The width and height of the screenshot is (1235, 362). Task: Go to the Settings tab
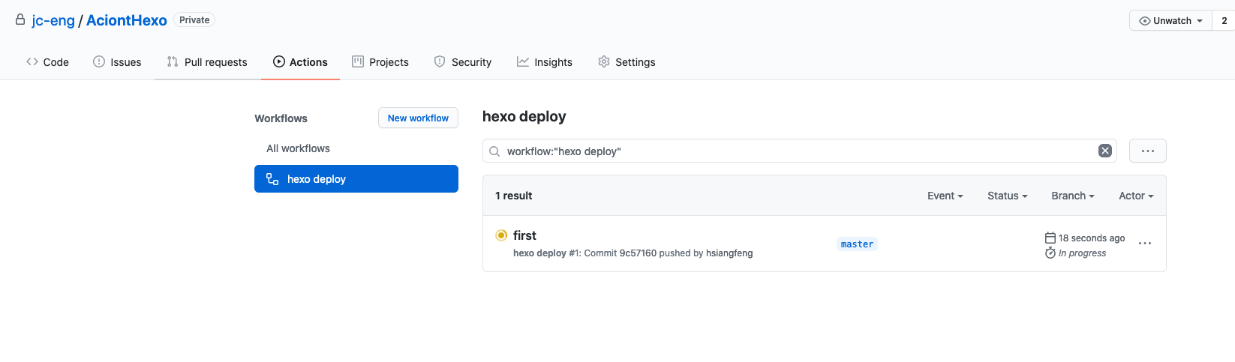click(627, 62)
